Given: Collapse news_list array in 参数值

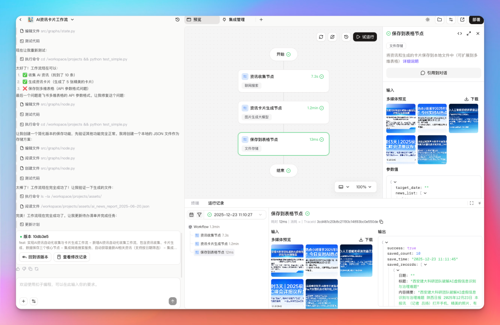Looking at the screenshot, I should (425, 193).
